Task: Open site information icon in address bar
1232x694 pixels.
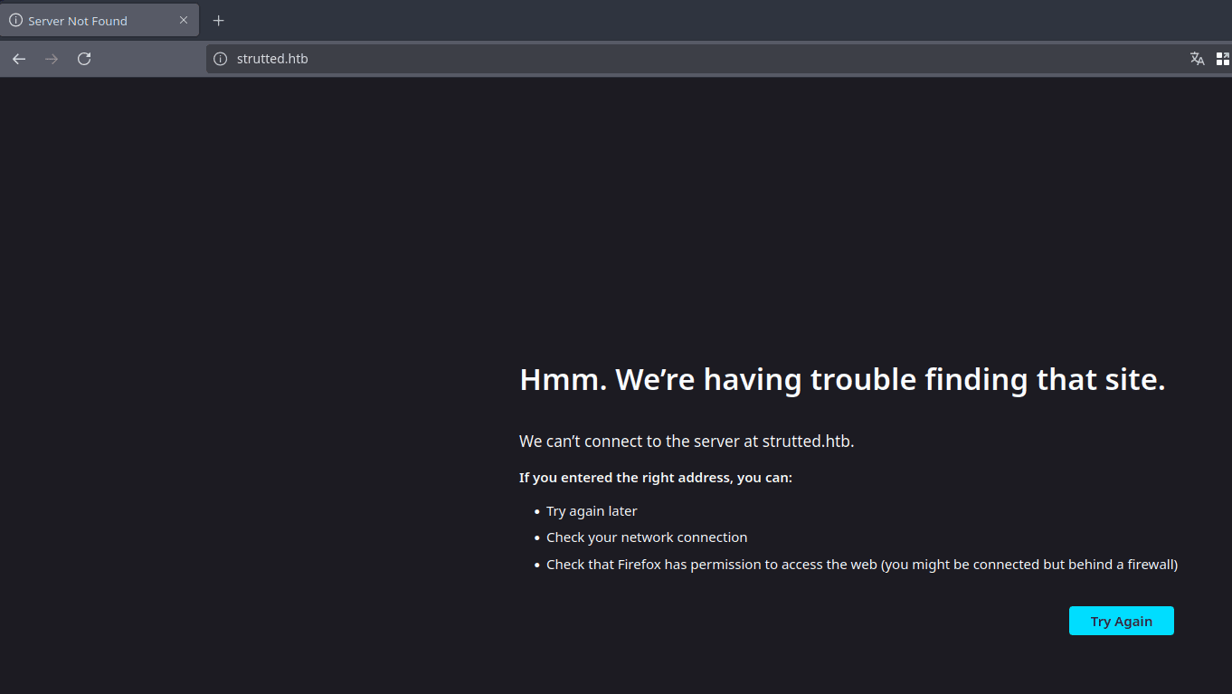Action: [x=220, y=59]
